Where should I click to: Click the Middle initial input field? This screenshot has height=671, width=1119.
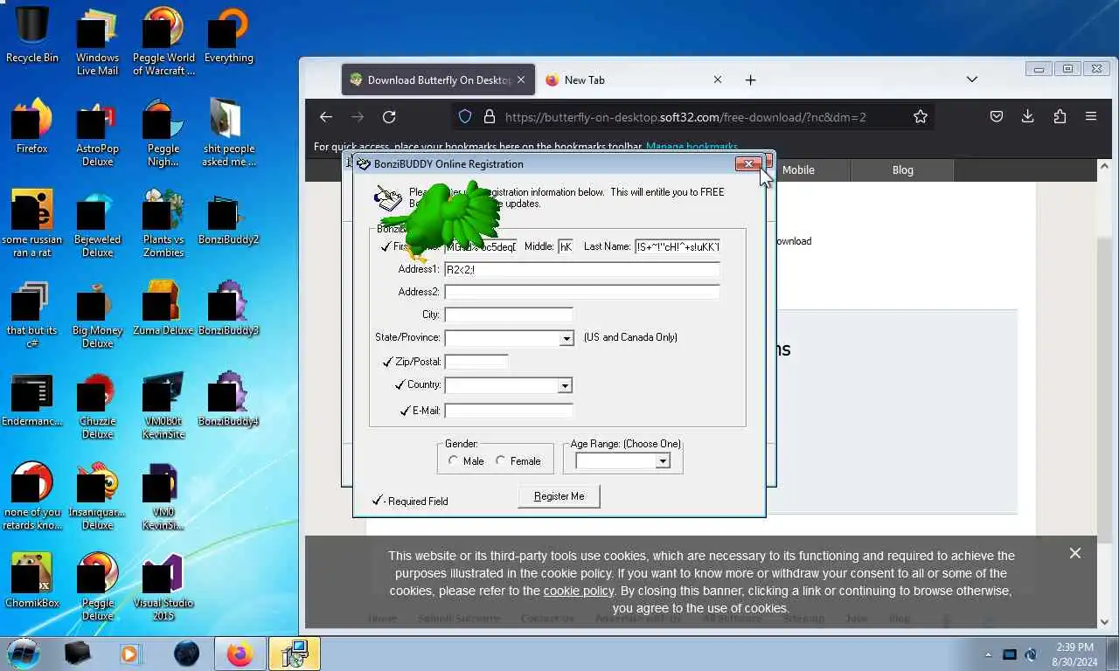(x=566, y=247)
